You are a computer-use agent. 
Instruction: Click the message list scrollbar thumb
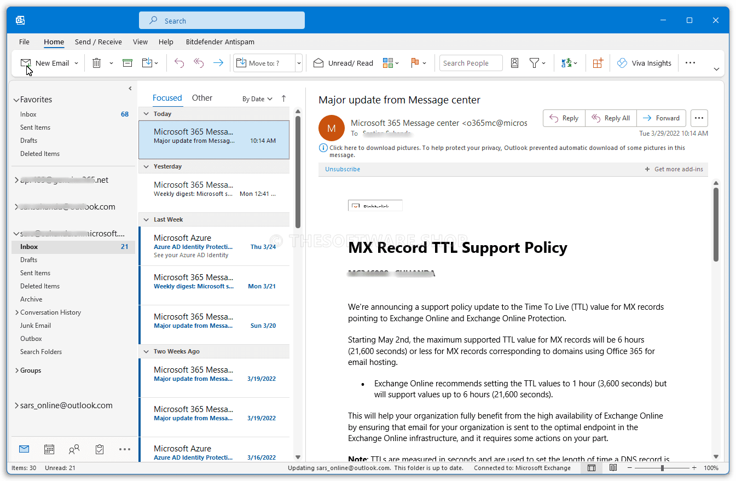point(298,171)
